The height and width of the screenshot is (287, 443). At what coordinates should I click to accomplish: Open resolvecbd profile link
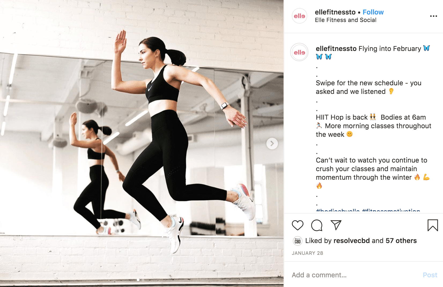click(352, 241)
